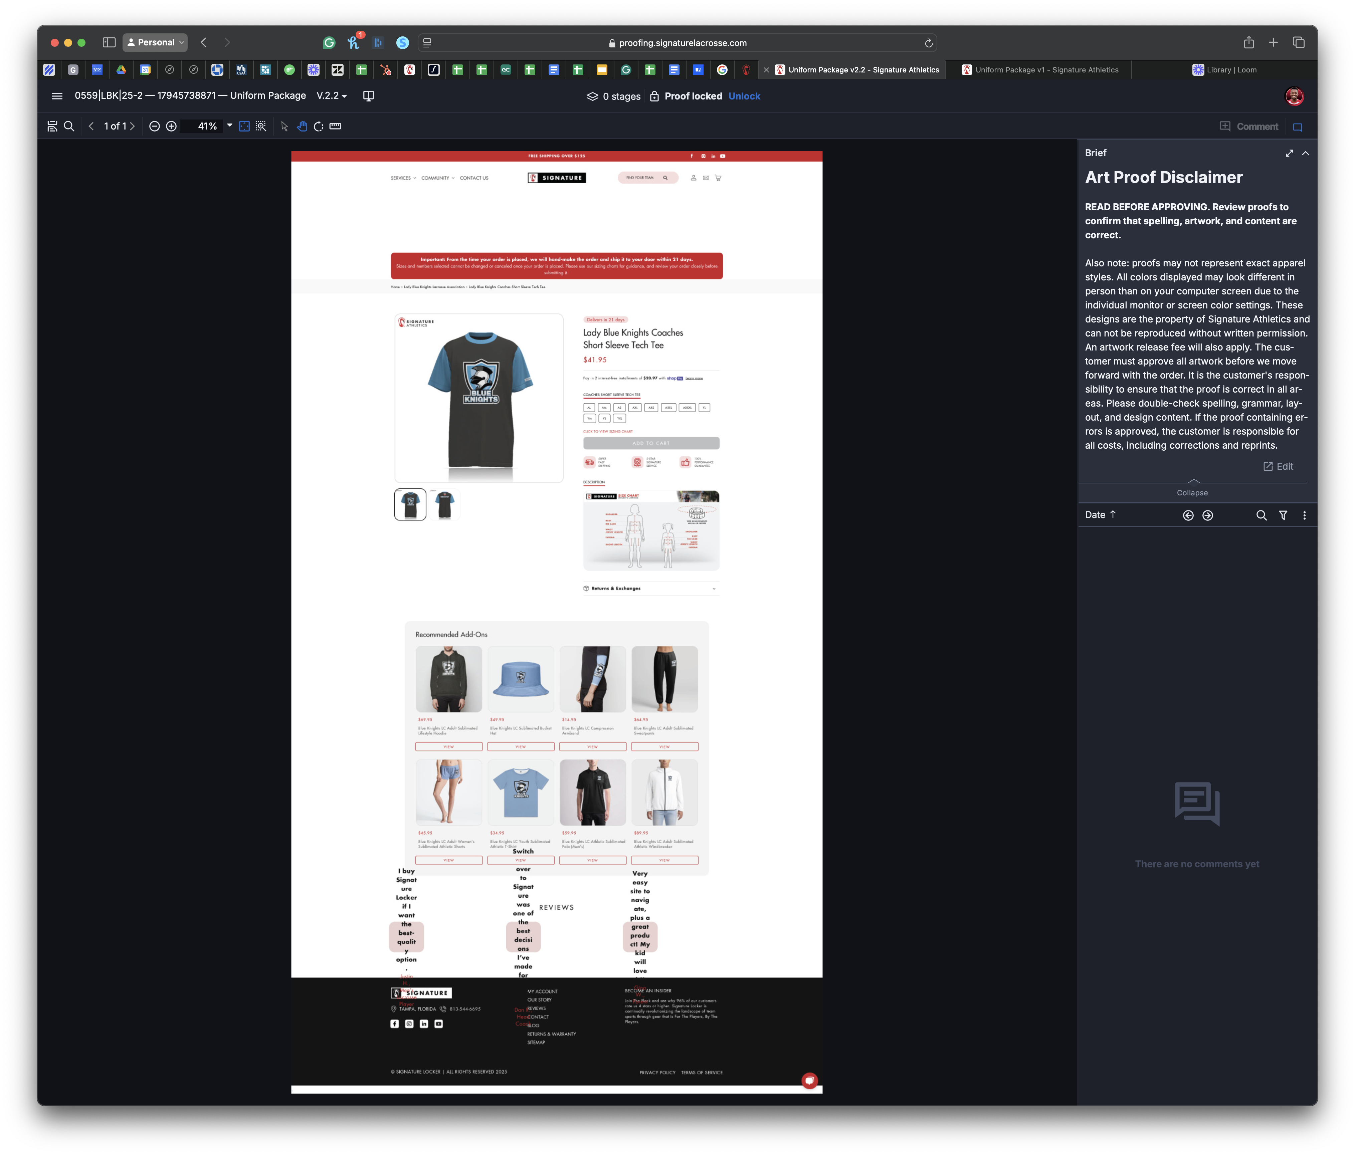Toggle the browser sidebar
1355x1155 pixels.
(109, 42)
